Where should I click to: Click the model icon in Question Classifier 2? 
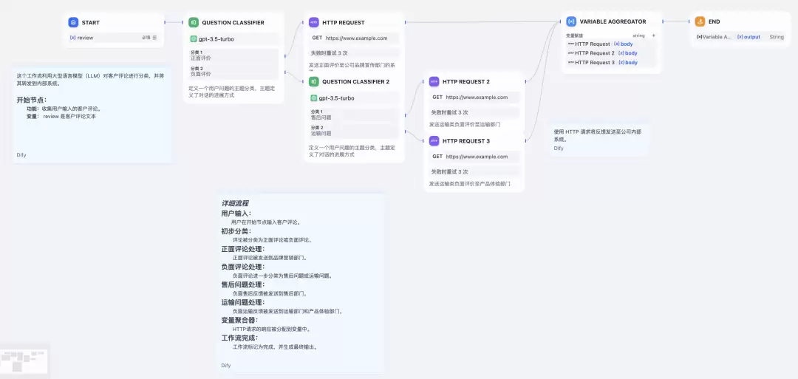click(313, 98)
